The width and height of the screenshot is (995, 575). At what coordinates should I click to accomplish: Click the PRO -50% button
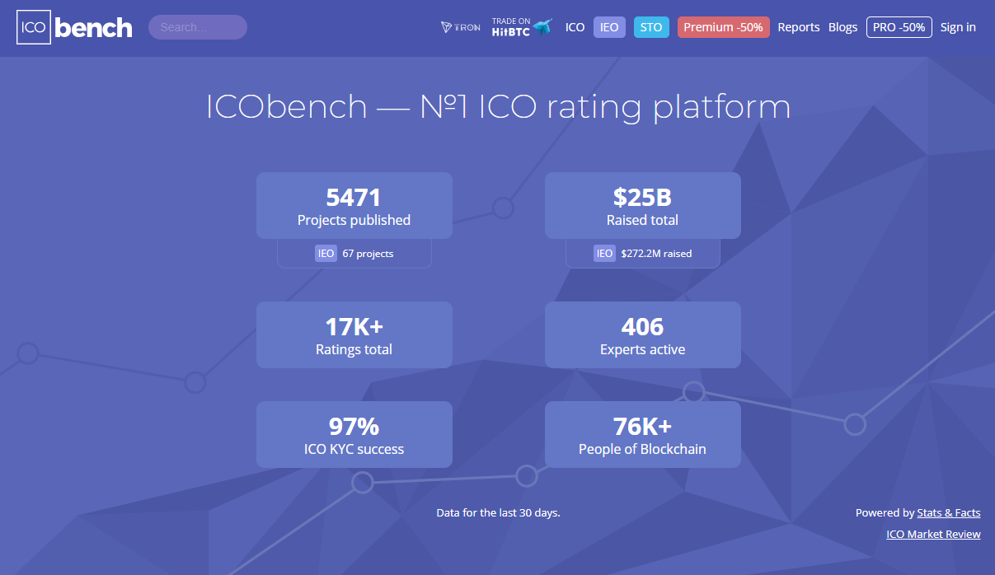899,26
